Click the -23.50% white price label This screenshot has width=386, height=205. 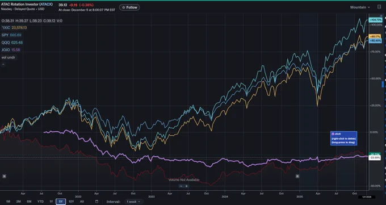point(375,158)
